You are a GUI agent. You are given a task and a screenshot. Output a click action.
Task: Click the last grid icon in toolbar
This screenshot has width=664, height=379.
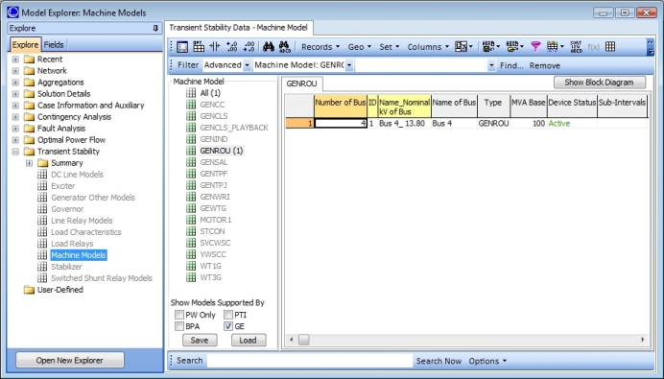pos(610,47)
